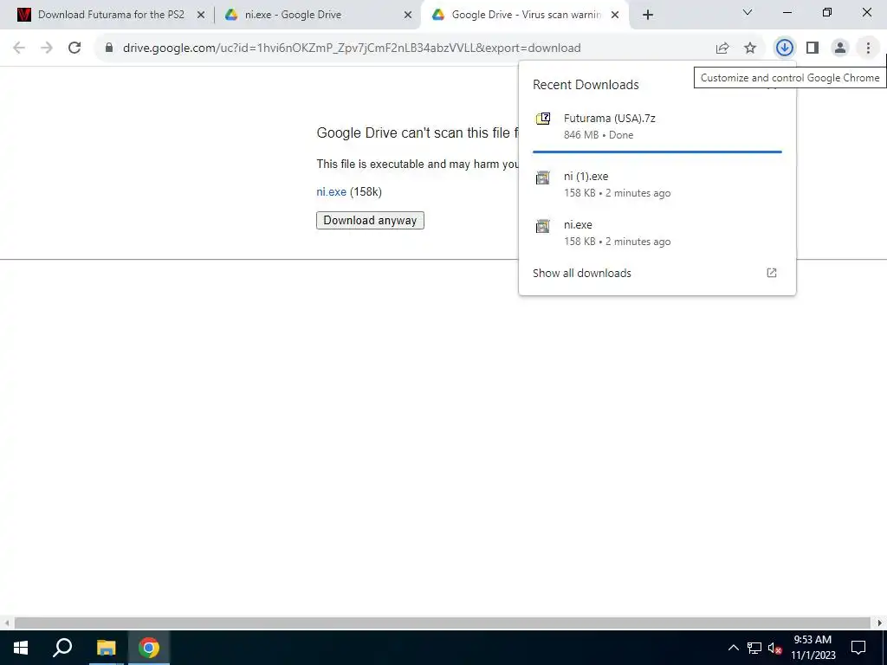
Task: Minimize the Chrome window
Action: pos(787,12)
